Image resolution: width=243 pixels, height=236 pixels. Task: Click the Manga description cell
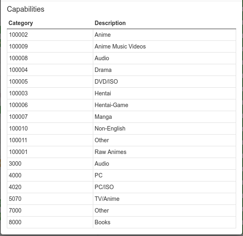point(103,117)
